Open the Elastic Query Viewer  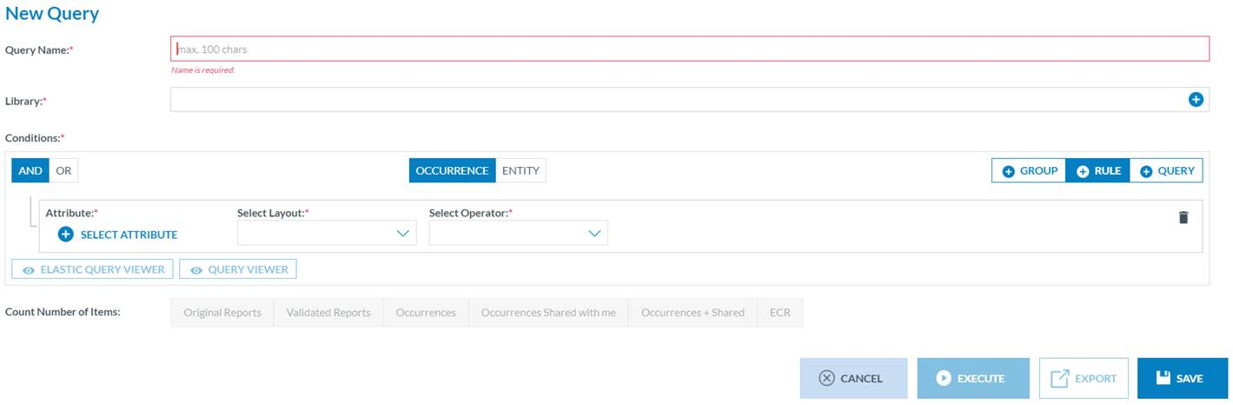point(93,269)
